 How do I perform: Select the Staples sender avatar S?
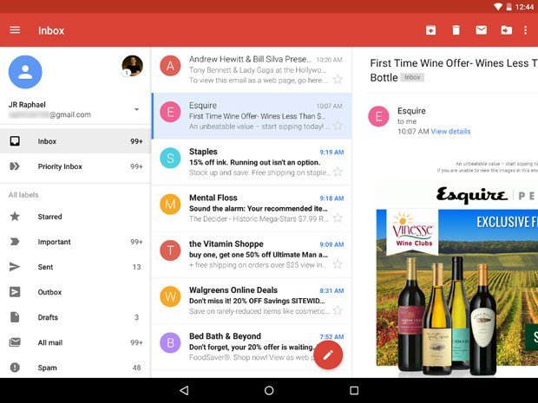point(170,158)
